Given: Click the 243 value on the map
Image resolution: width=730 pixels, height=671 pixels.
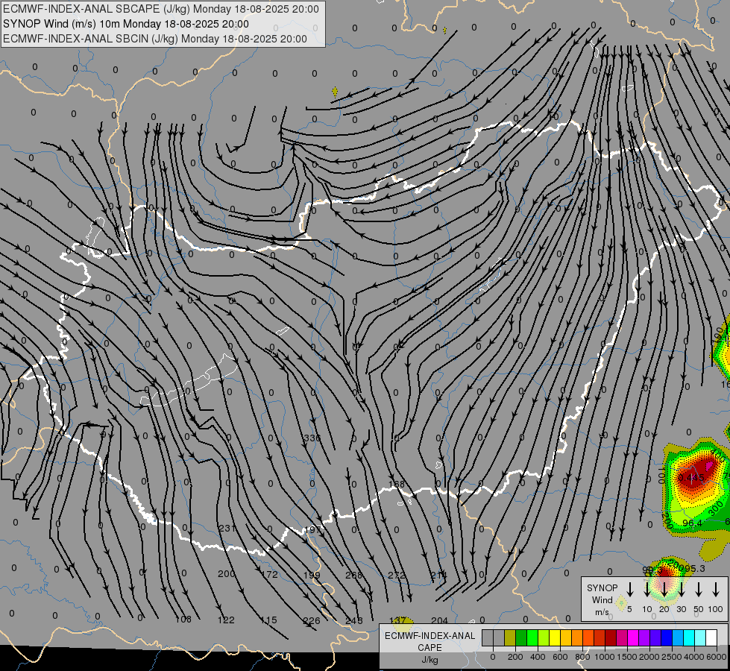Looking at the screenshot, I should coord(354,621).
